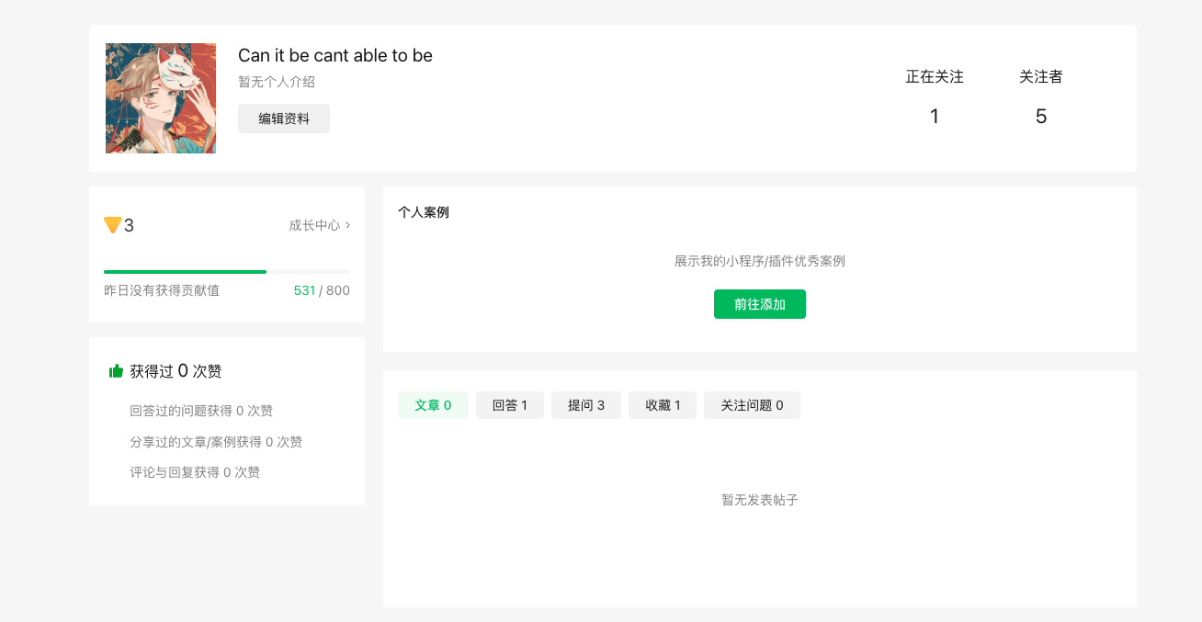
Task: Expand 成长中心 via its chevron arrow
Action: pos(347,225)
